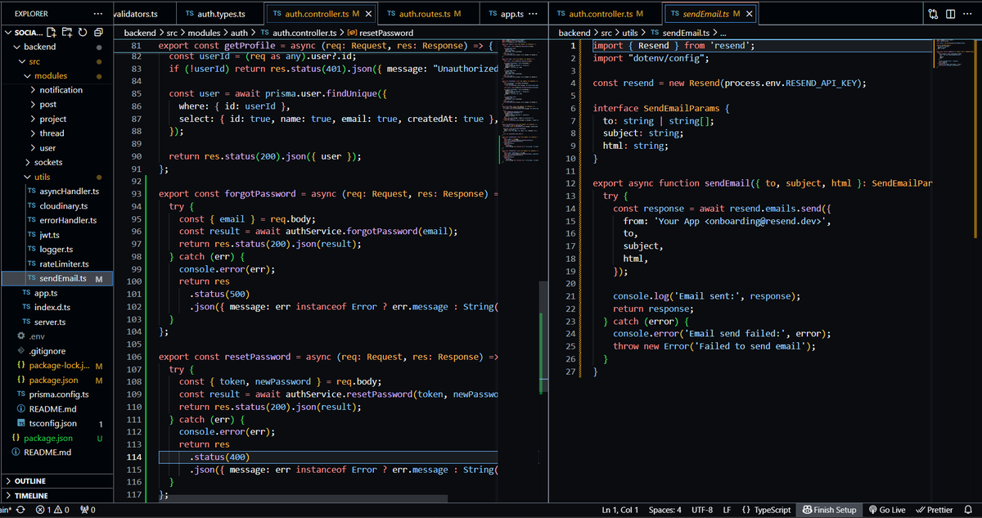This screenshot has height=518, width=982.
Task: Open index.d.ts file
Action: (52, 308)
